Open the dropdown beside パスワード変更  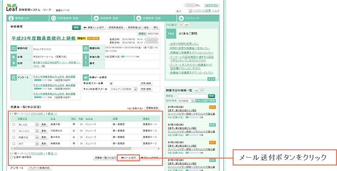pyautogui.click(x=184, y=11)
